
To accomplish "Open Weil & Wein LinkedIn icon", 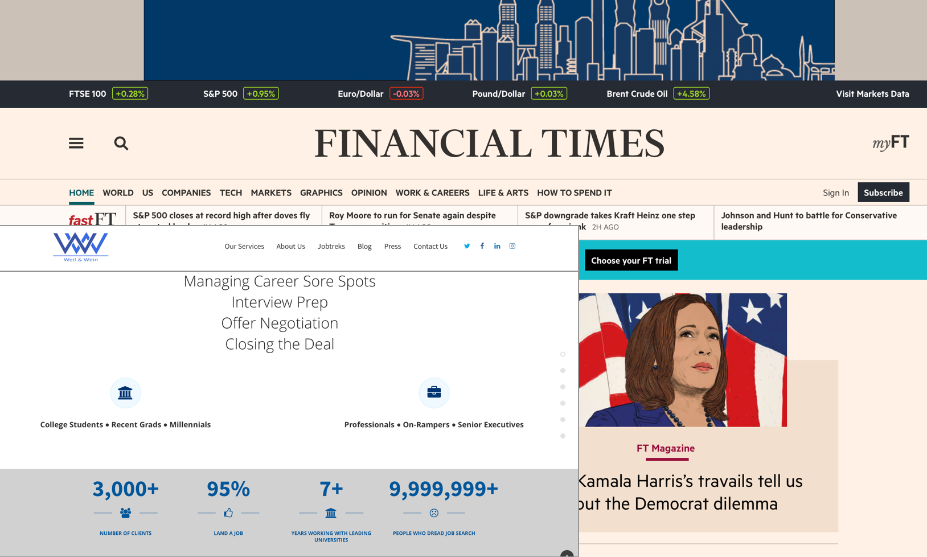I will click(x=497, y=246).
